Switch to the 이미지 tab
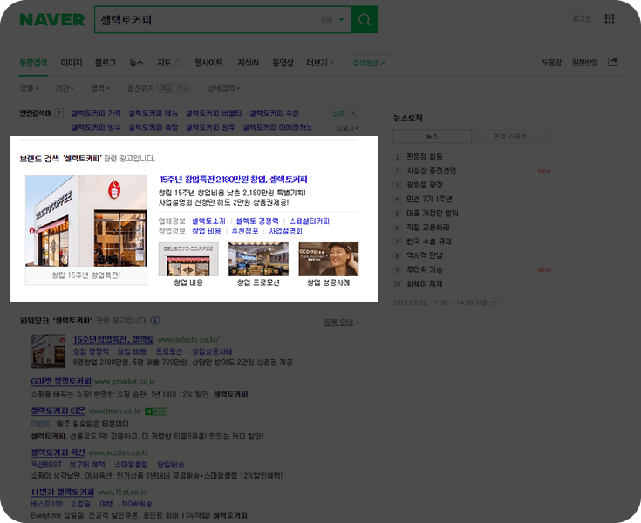The width and height of the screenshot is (641, 523). 72,63
